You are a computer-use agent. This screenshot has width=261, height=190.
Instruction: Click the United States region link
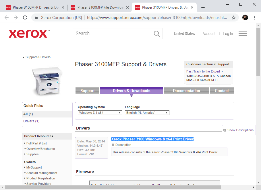(x=184, y=34)
